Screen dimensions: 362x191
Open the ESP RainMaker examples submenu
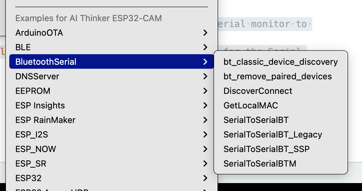click(45, 120)
